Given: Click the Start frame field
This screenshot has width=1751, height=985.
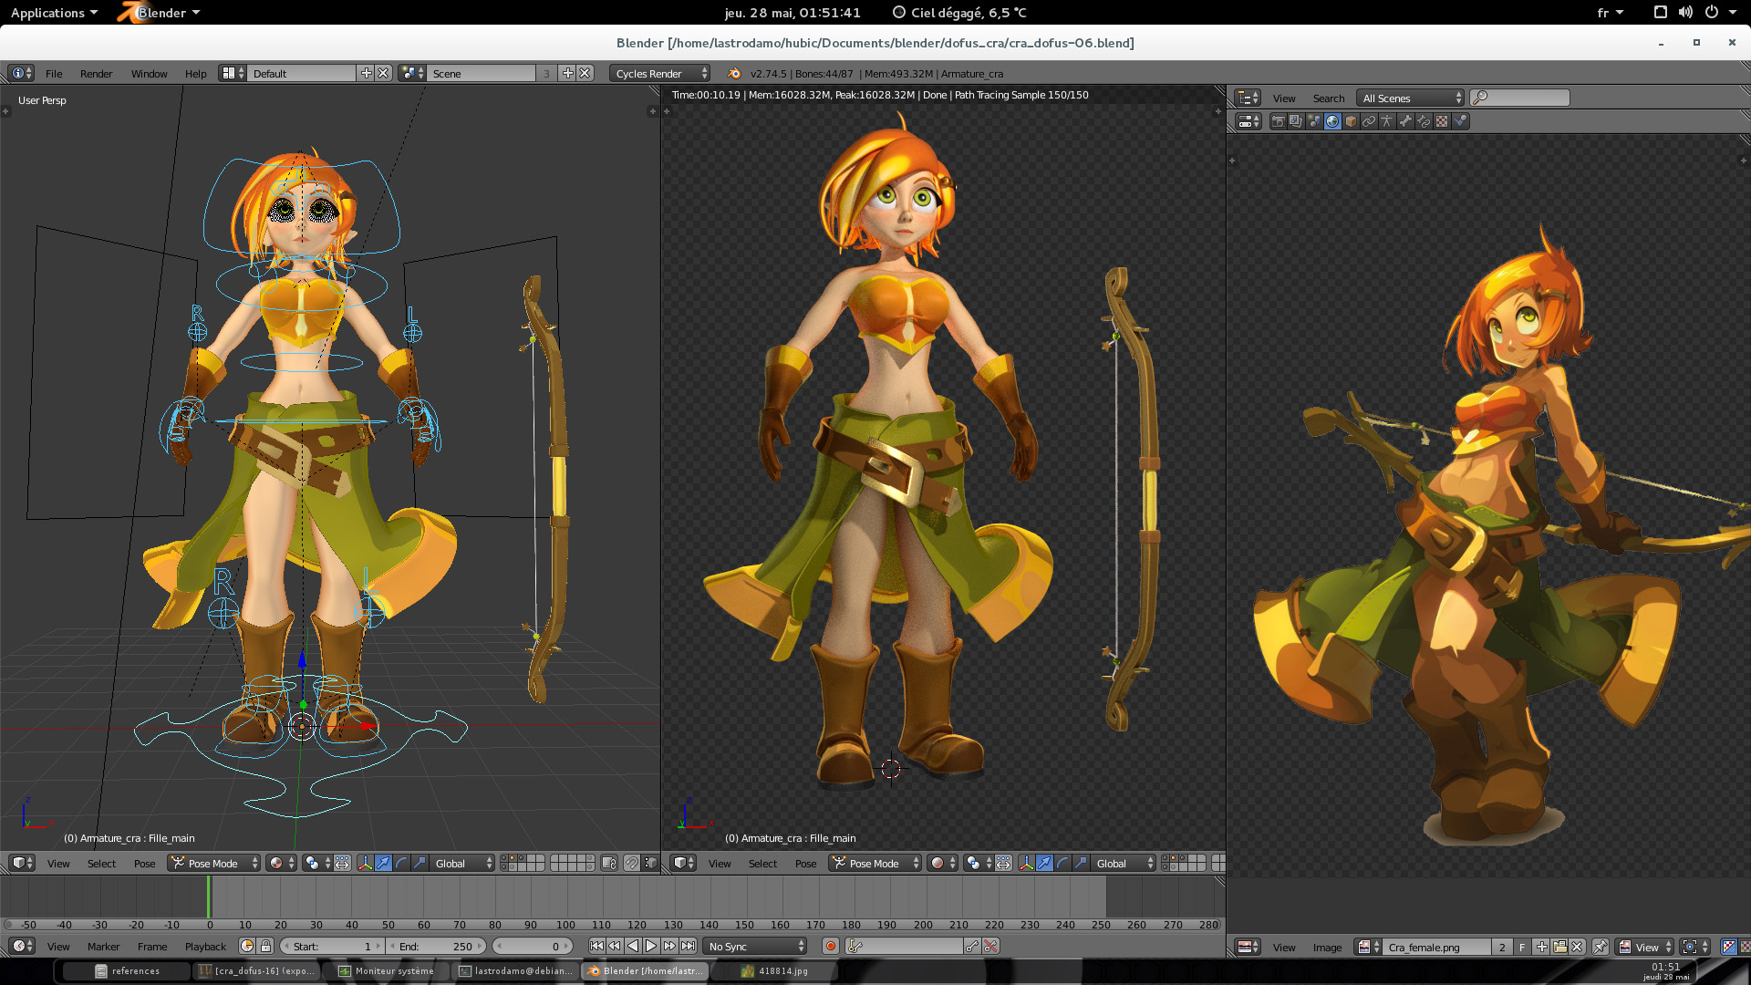Looking at the screenshot, I should 333,946.
